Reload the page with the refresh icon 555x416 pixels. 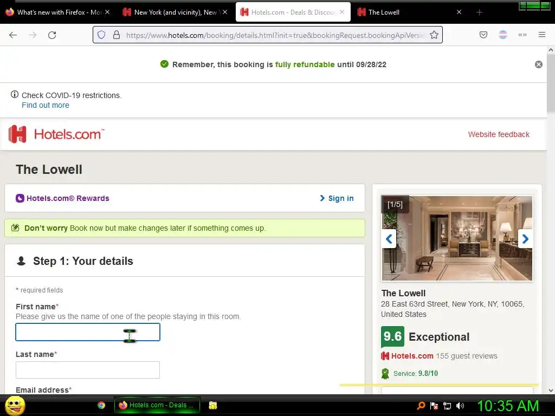coord(52,35)
